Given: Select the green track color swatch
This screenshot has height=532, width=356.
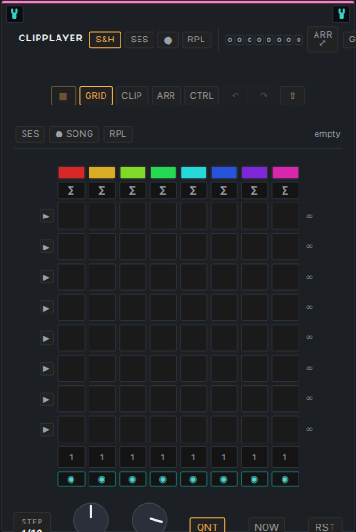Looking at the screenshot, I should (163, 172).
